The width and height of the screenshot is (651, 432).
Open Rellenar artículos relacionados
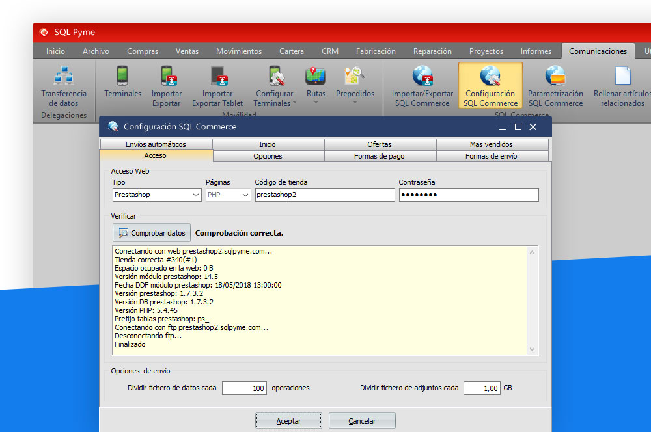point(622,77)
